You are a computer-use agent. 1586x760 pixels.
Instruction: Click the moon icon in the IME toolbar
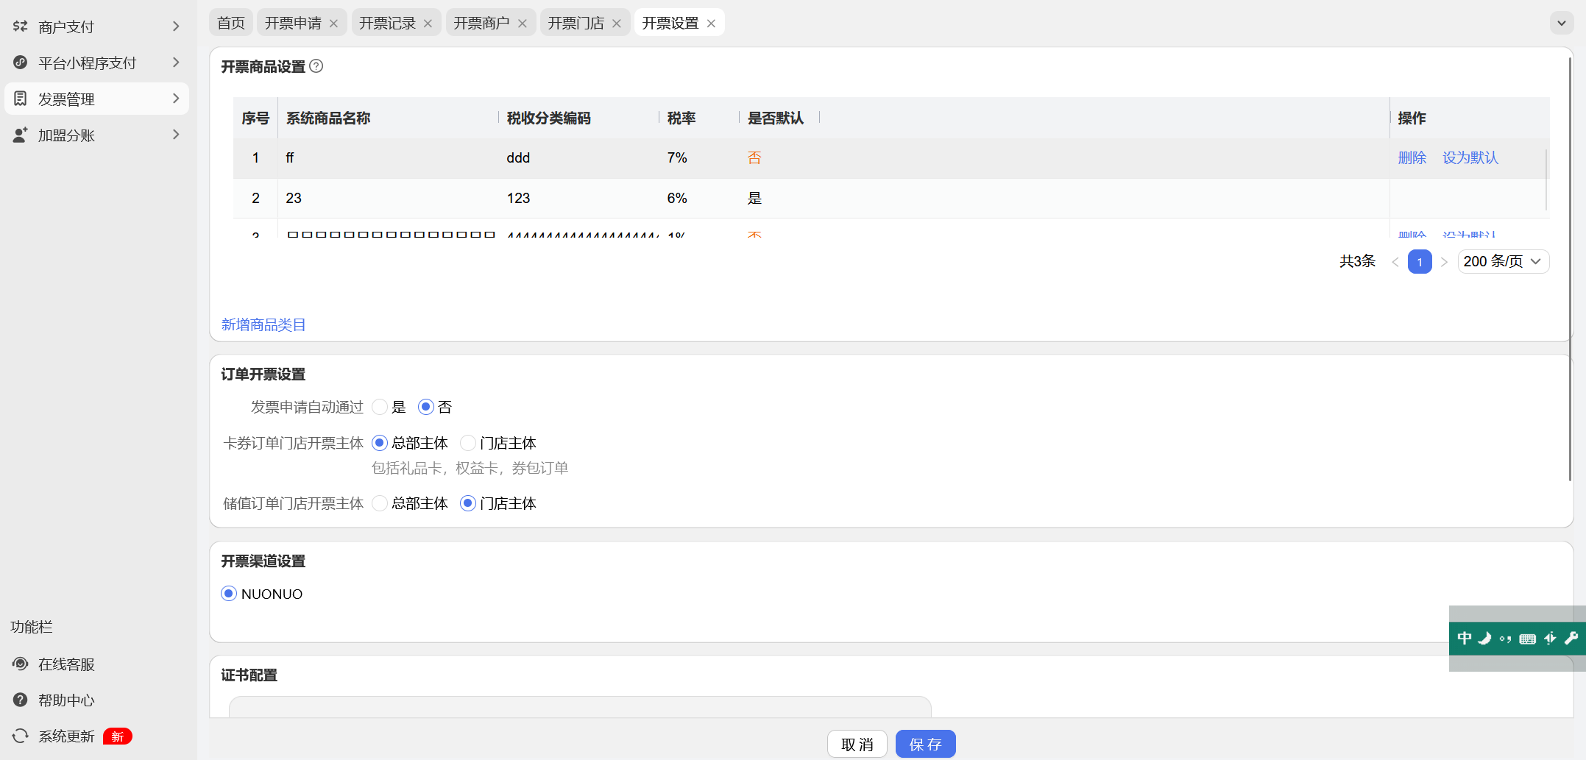coord(1485,638)
